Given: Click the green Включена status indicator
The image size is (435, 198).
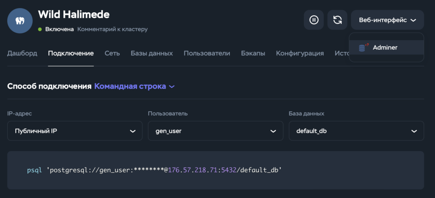Looking at the screenshot, I should (x=40, y=29).
